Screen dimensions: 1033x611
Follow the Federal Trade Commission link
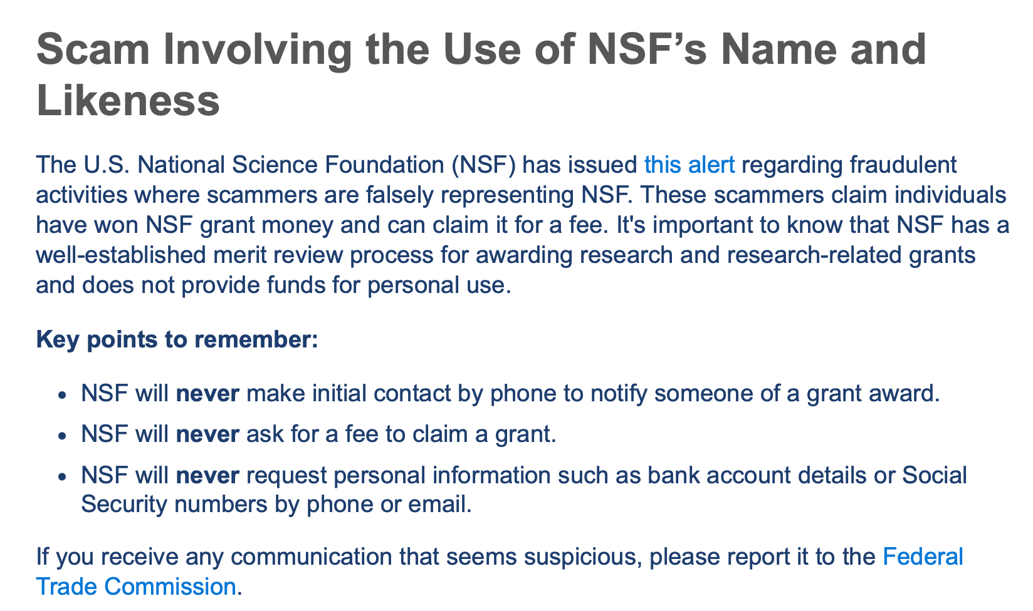[x=922, y=557]
